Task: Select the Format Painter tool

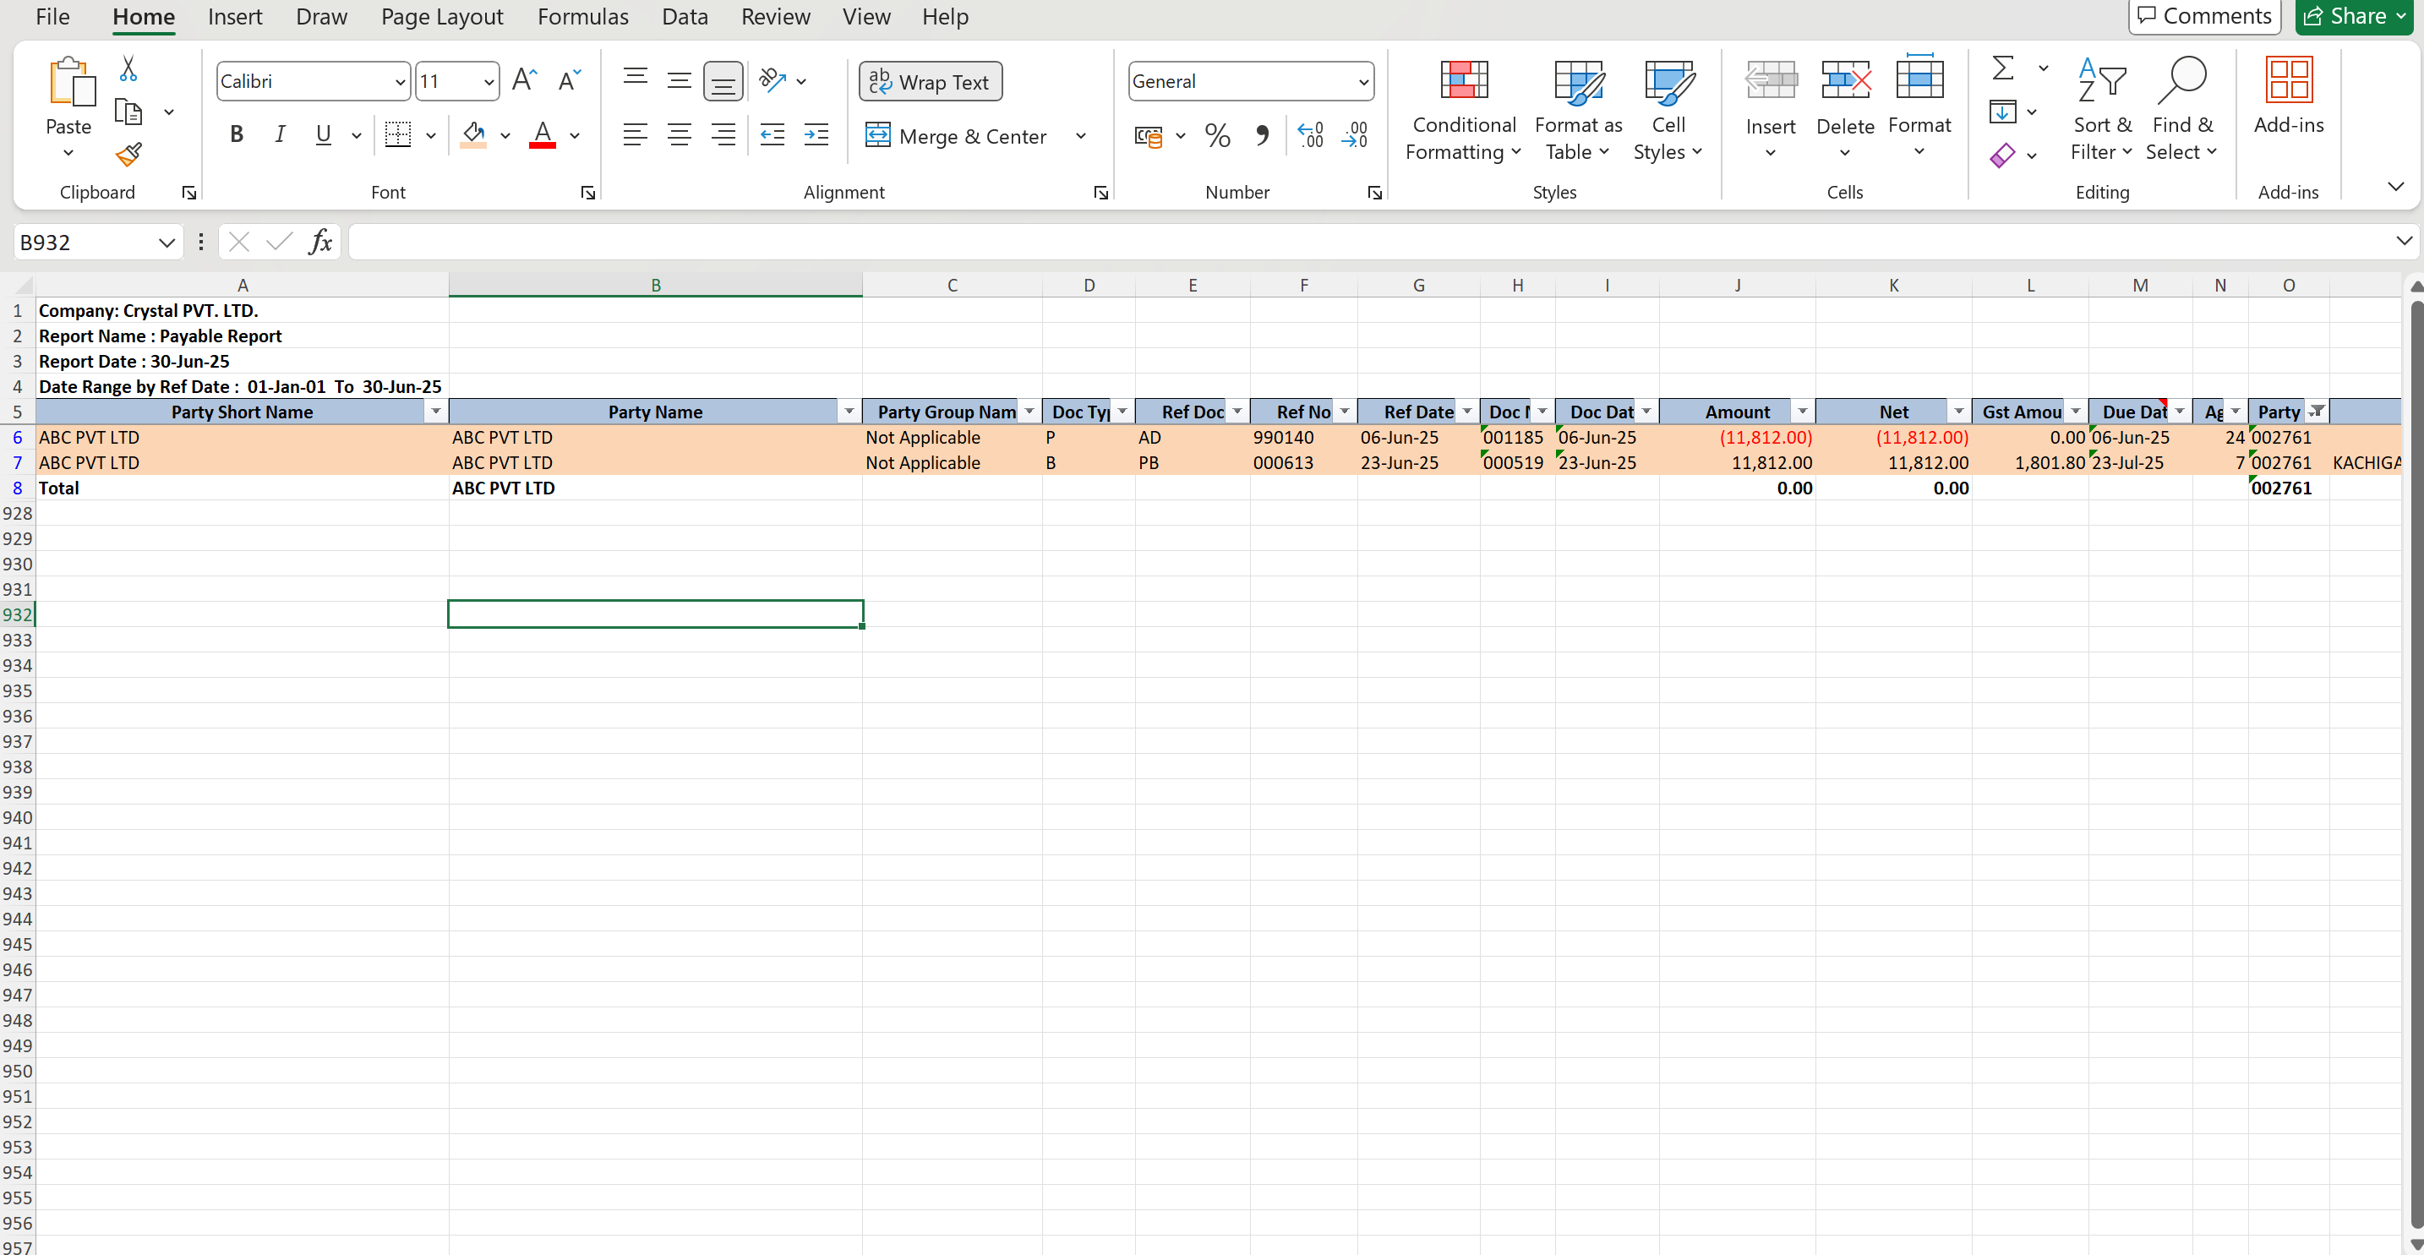Action: 129,156
